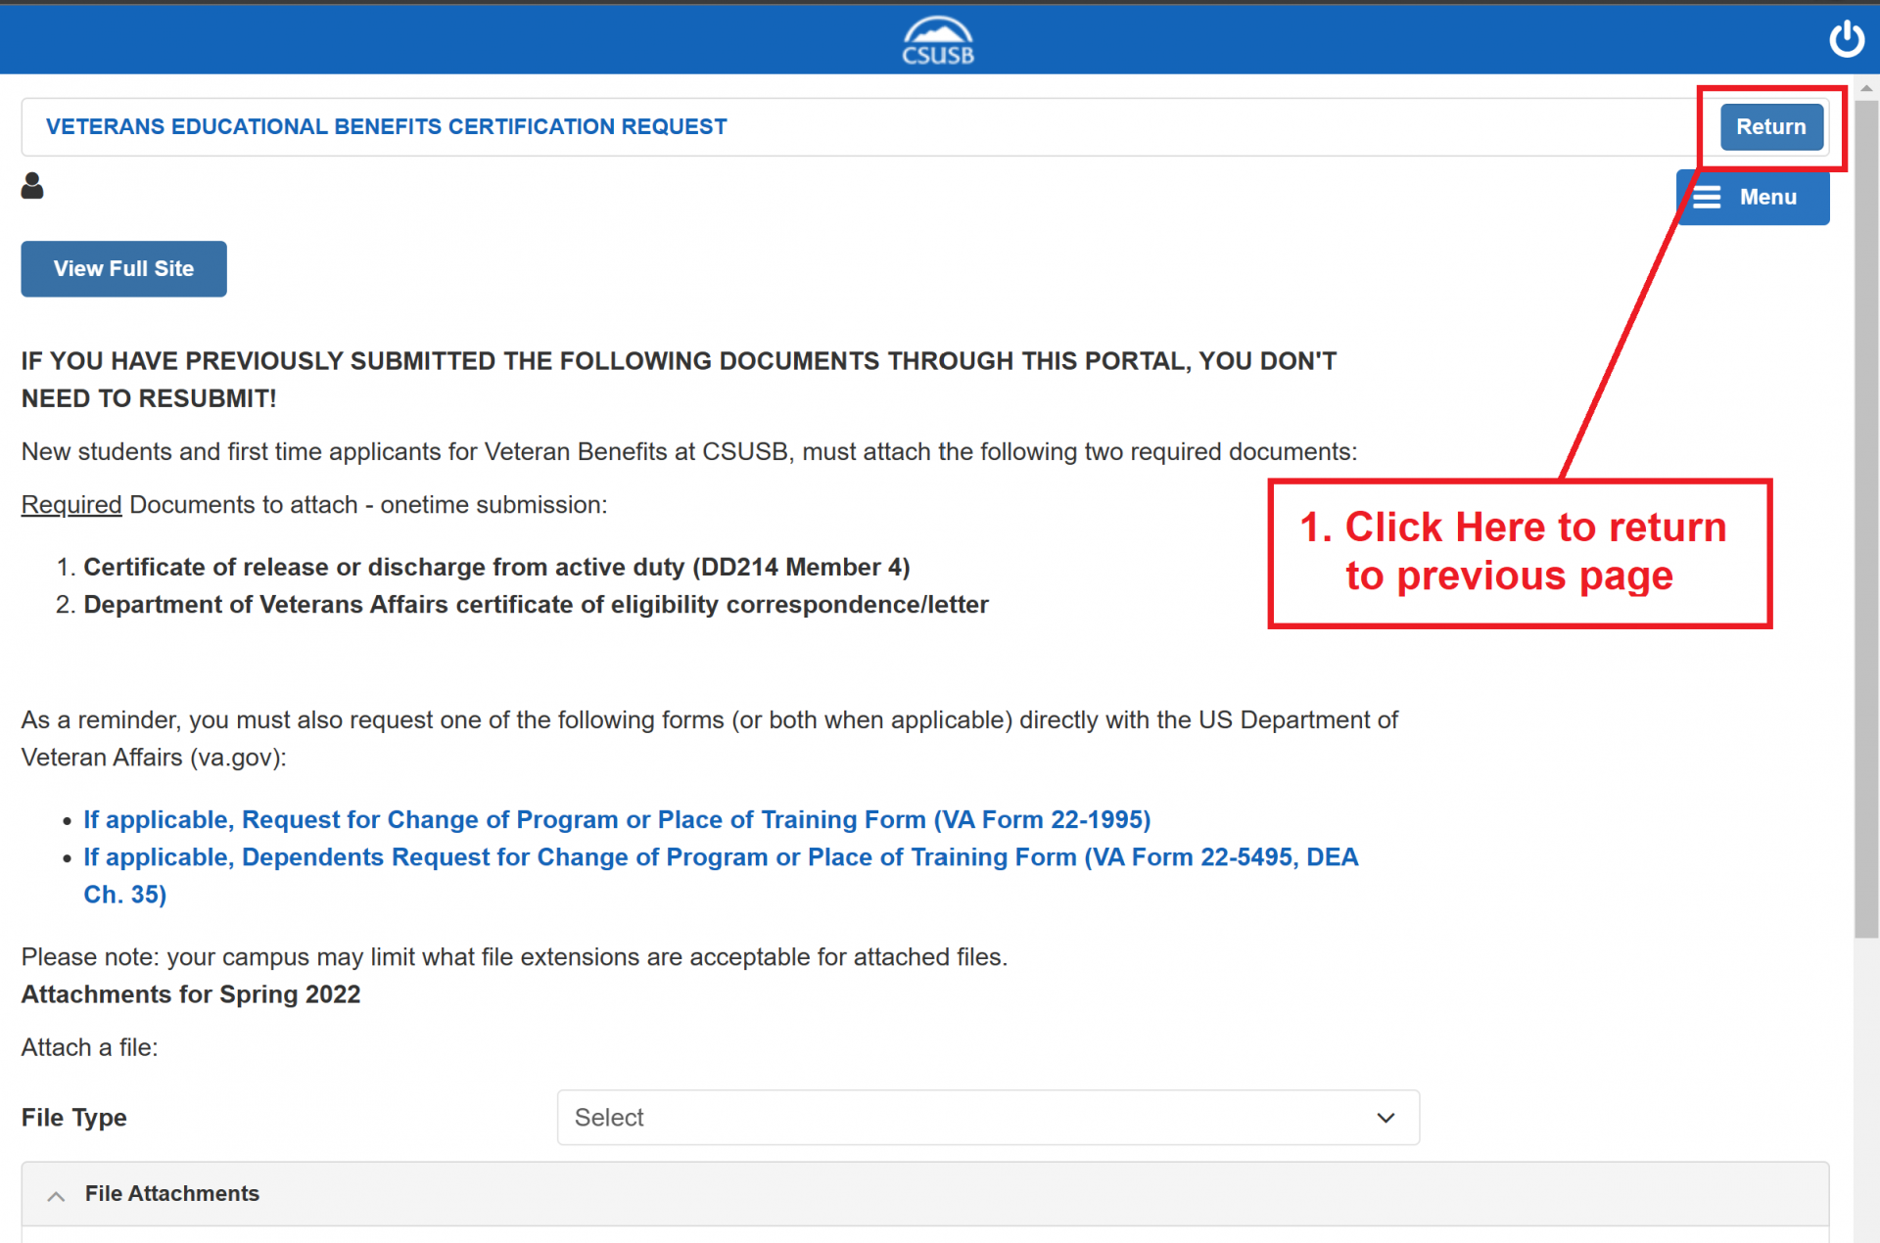Click the File Type label
Viewport: 1880px width, 1243px height.
[73, 1118]
